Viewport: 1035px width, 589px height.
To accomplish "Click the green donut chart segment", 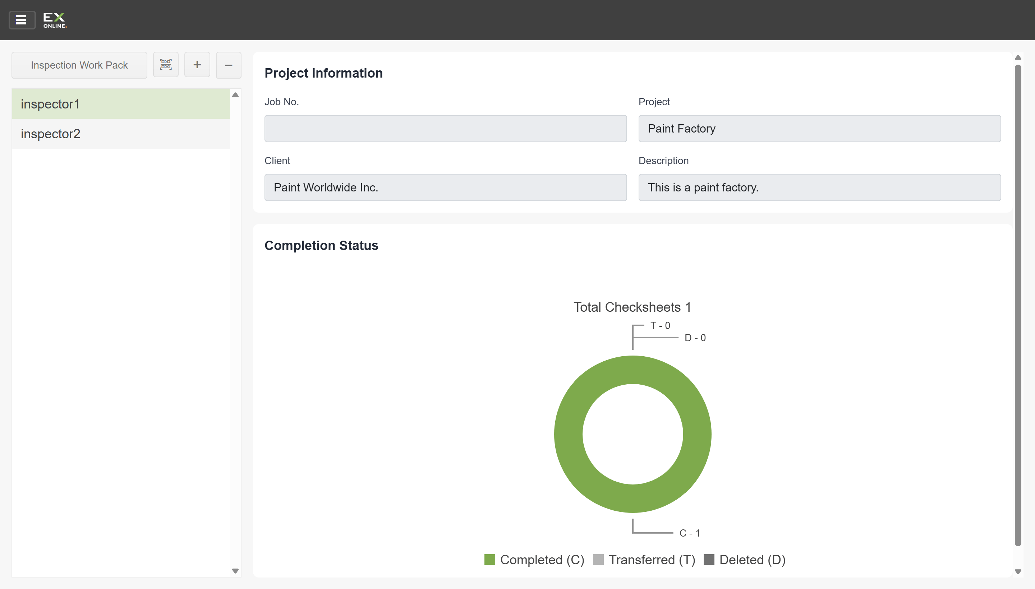I will tap(568, 435).
